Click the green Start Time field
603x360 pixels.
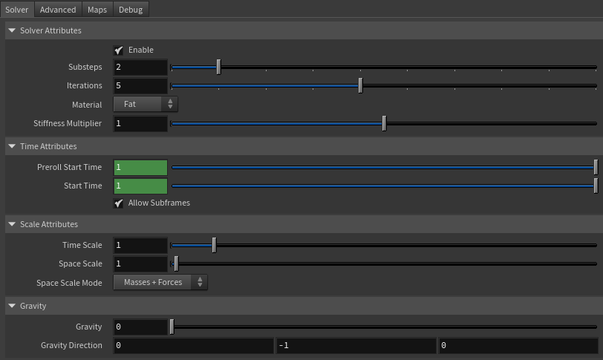140,186
